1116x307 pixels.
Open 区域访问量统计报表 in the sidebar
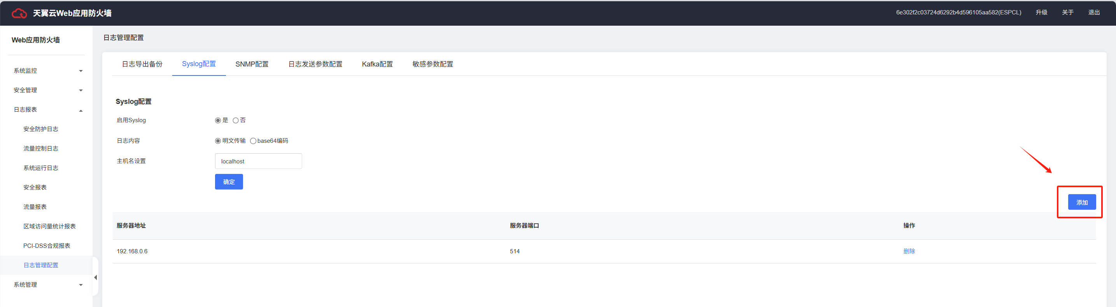click(x=49, y=227)
